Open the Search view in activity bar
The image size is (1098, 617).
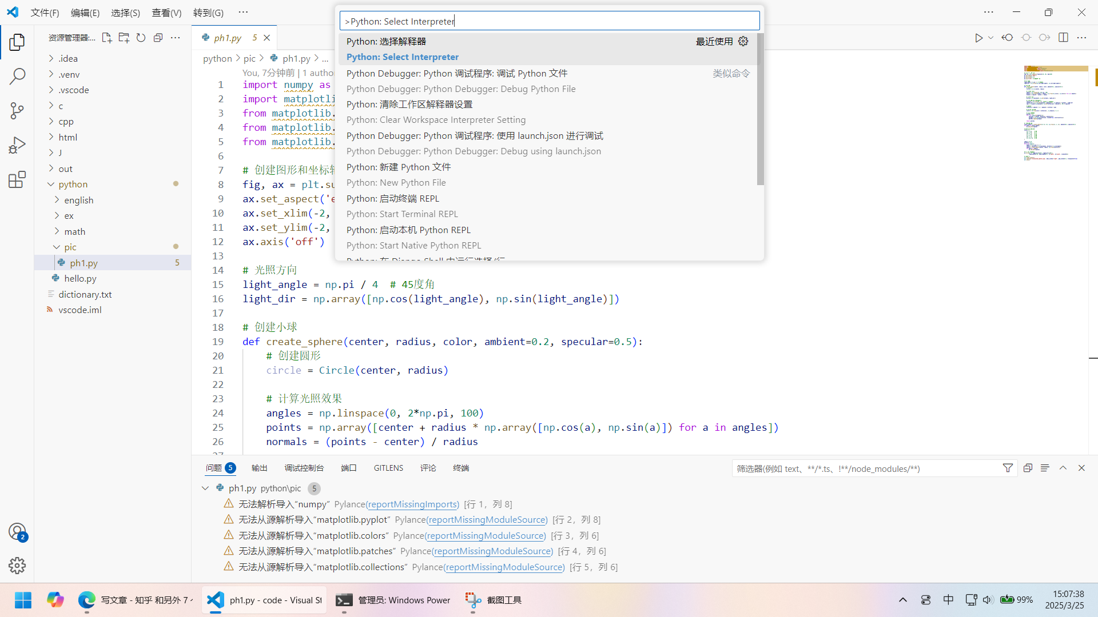[x=17, y=76]
